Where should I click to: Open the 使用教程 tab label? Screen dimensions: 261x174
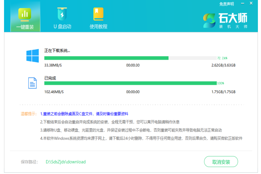click(98, 27)
